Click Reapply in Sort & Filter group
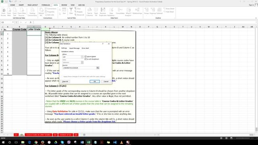 [x=79, y=12]
